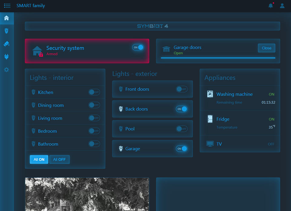Click the All ON button

click(39, 160)
